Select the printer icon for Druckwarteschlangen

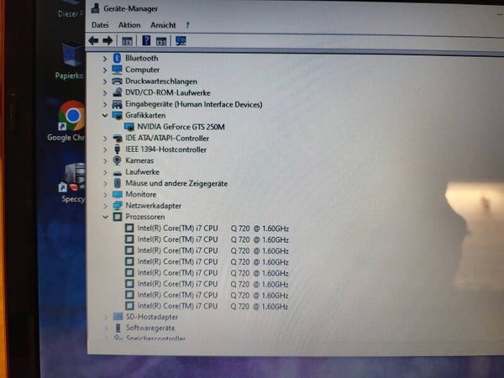[x=117, y=81]
